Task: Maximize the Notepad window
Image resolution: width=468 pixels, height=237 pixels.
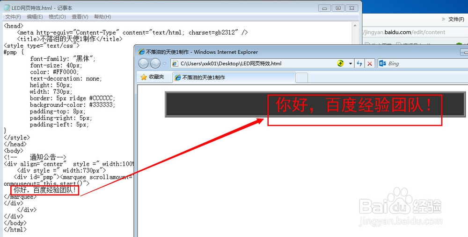Action: 338,8
